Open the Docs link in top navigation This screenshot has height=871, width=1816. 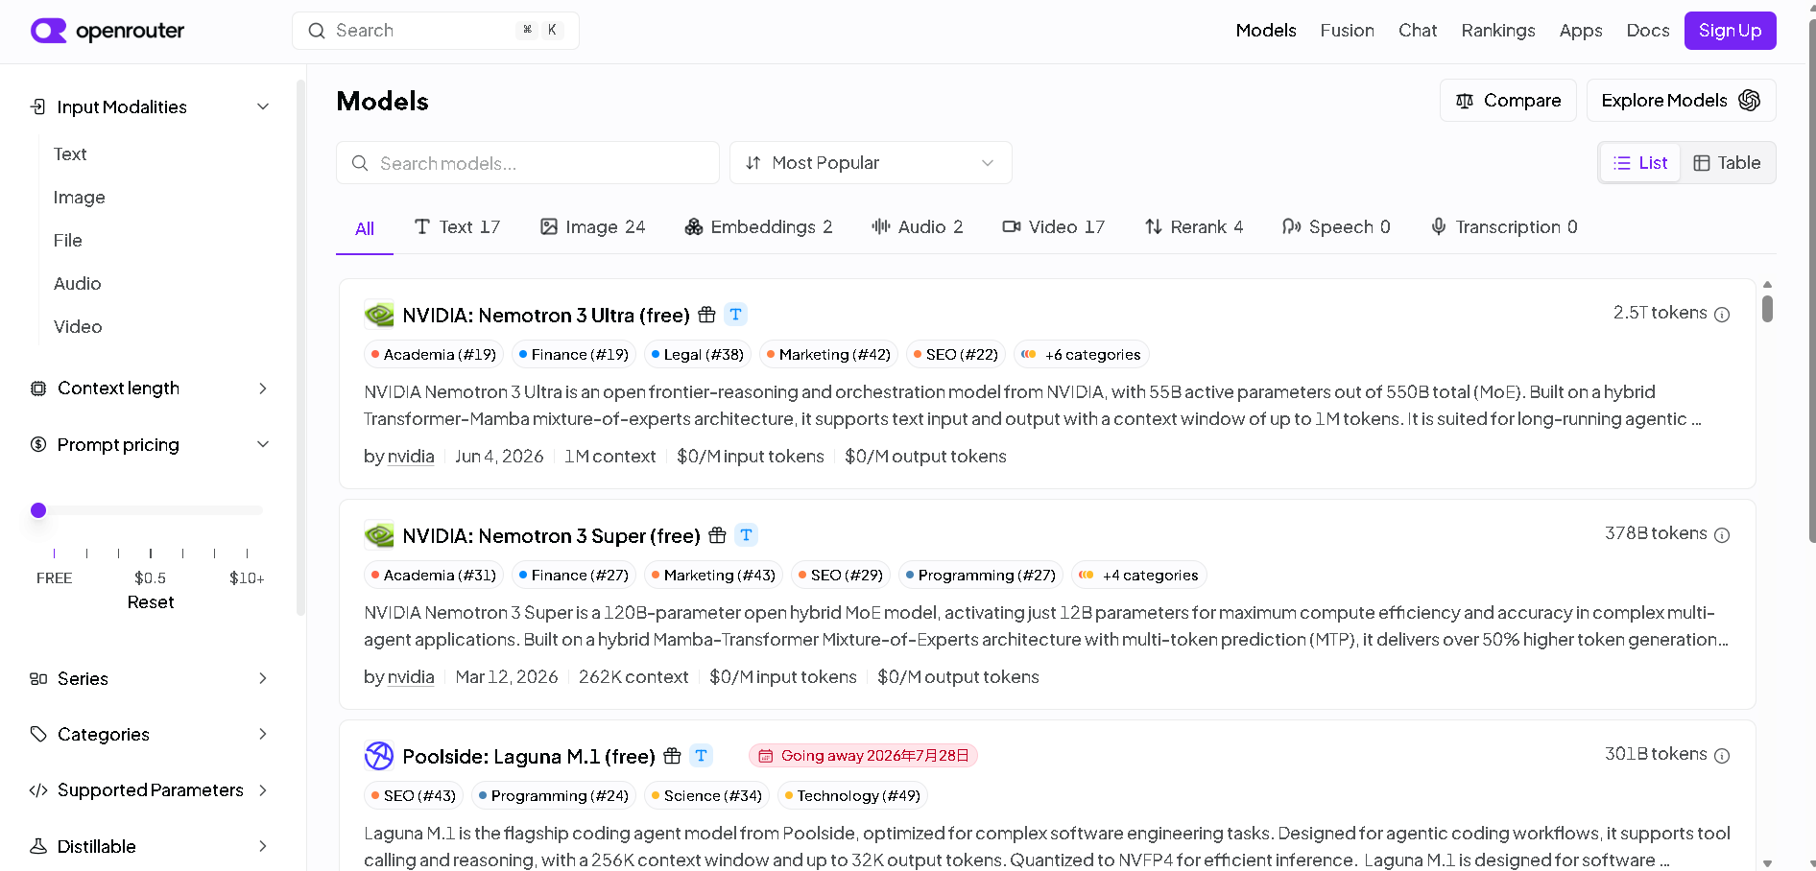point(1648,31)
